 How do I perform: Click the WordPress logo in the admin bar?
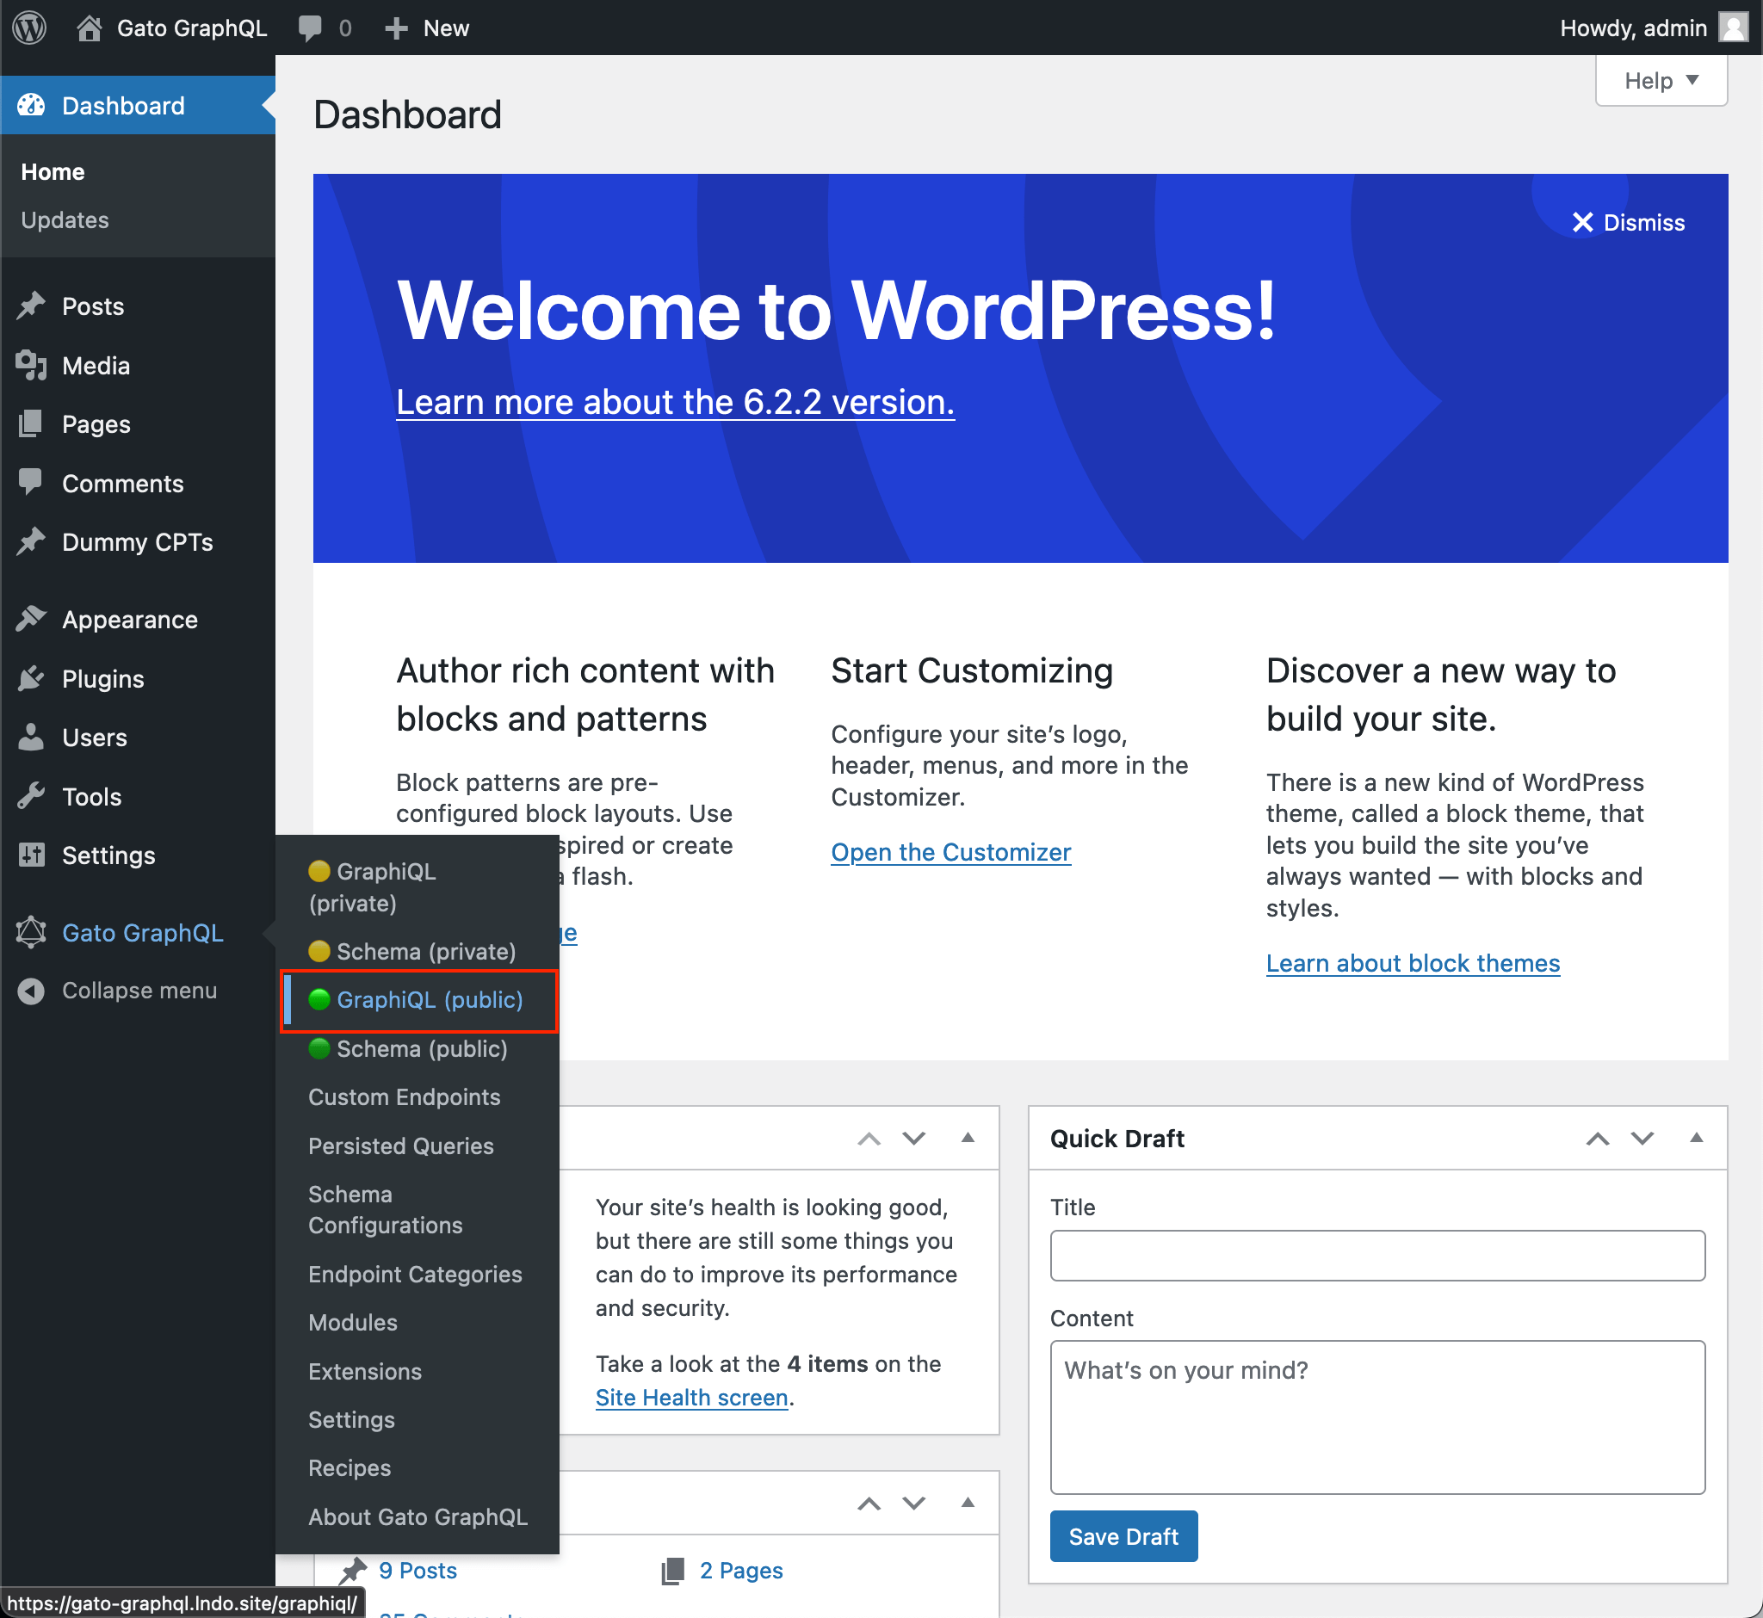point(29,28)
